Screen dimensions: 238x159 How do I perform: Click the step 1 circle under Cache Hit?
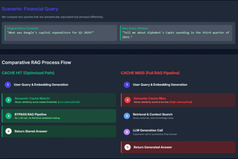(x=8, y=85)
